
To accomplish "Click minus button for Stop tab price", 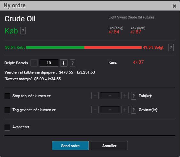I will pos(95,96).
